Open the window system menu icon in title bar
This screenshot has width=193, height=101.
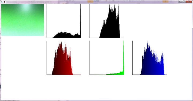click(x=2, y=2)
